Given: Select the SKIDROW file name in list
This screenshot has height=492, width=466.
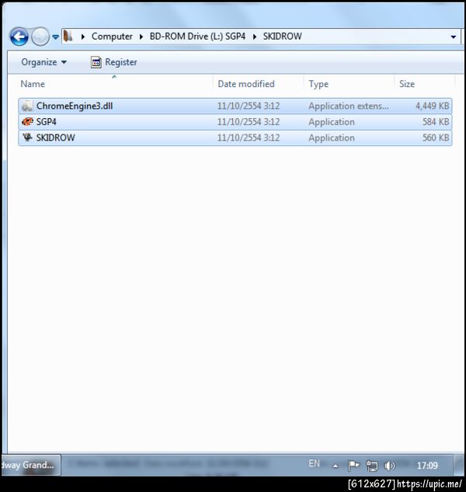Looking at the screenshot, I should [55, 138].
